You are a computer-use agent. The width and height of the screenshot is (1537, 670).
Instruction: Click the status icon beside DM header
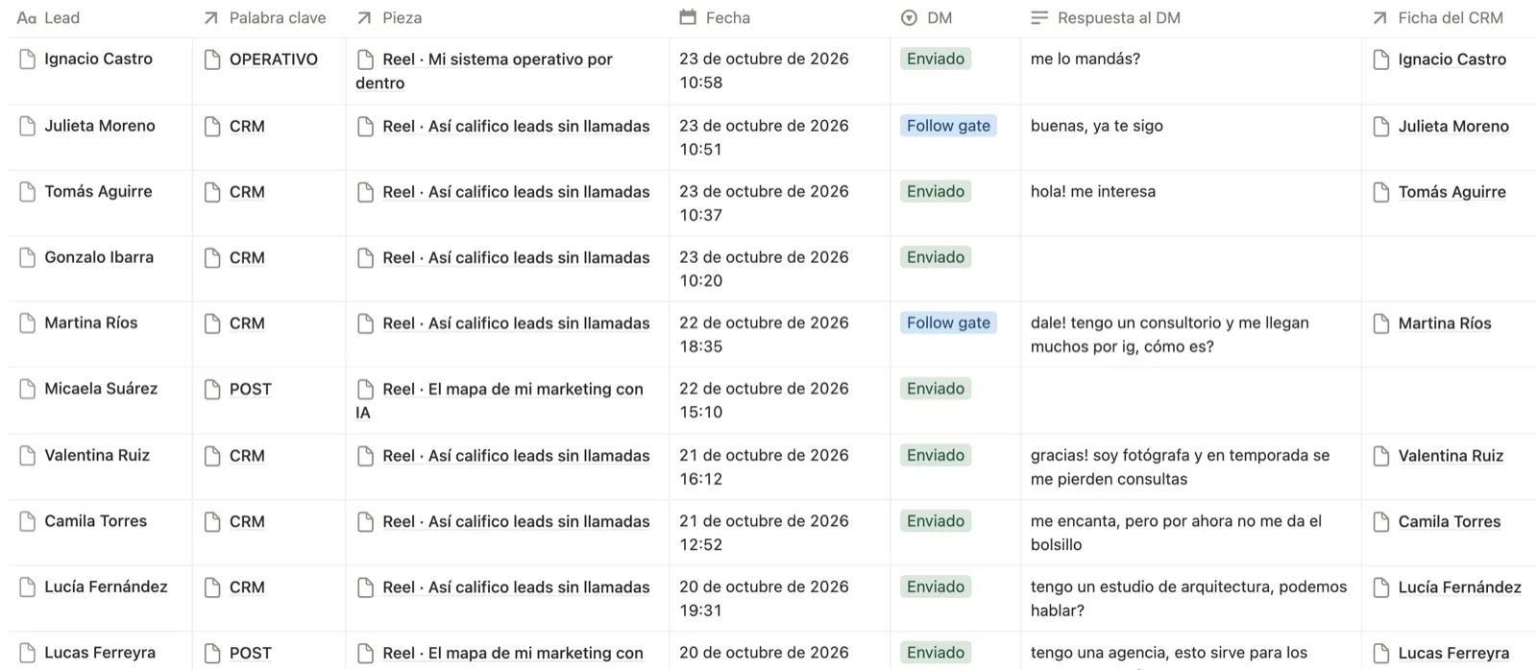909,17
